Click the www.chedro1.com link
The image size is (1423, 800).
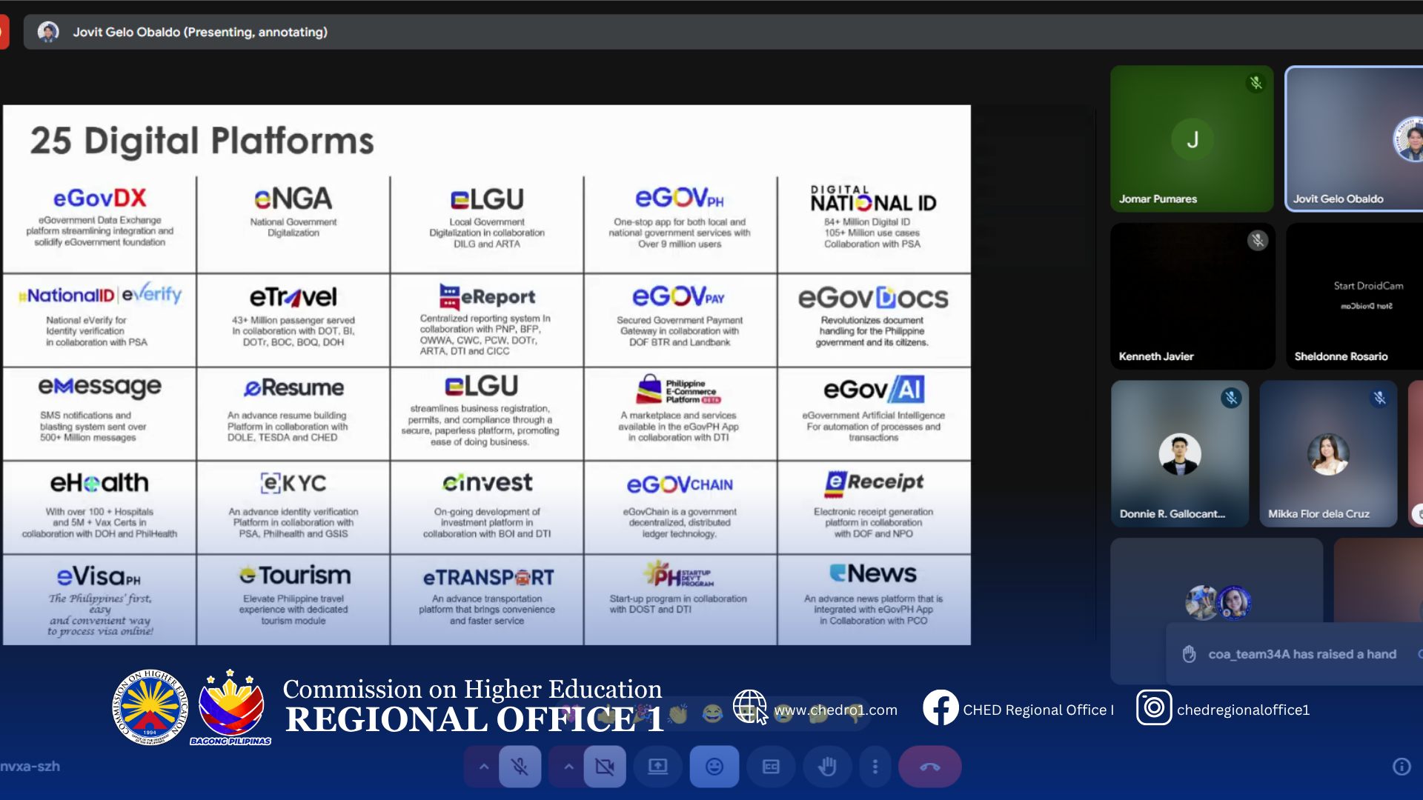click(x=835, y=710)
